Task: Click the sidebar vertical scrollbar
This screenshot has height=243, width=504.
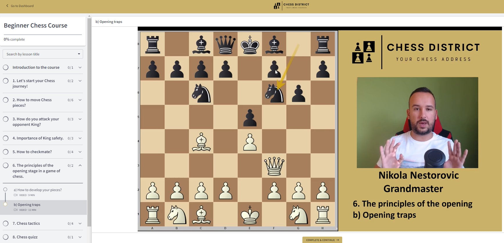Action: click(x=89, y=122)
